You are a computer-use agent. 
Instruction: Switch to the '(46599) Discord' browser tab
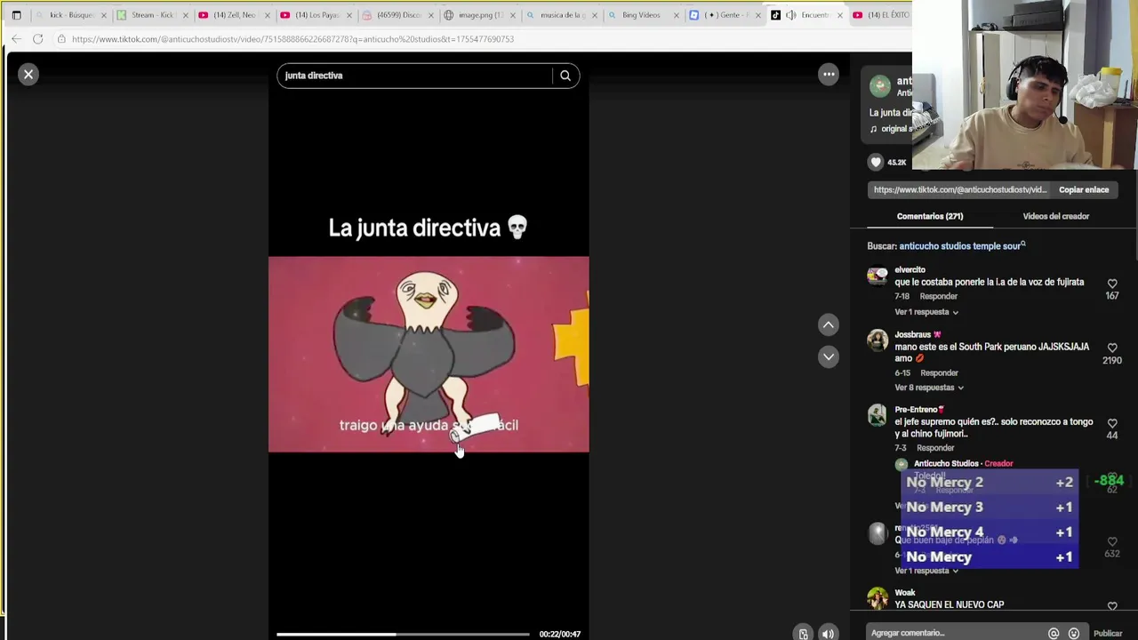point(398,15)
